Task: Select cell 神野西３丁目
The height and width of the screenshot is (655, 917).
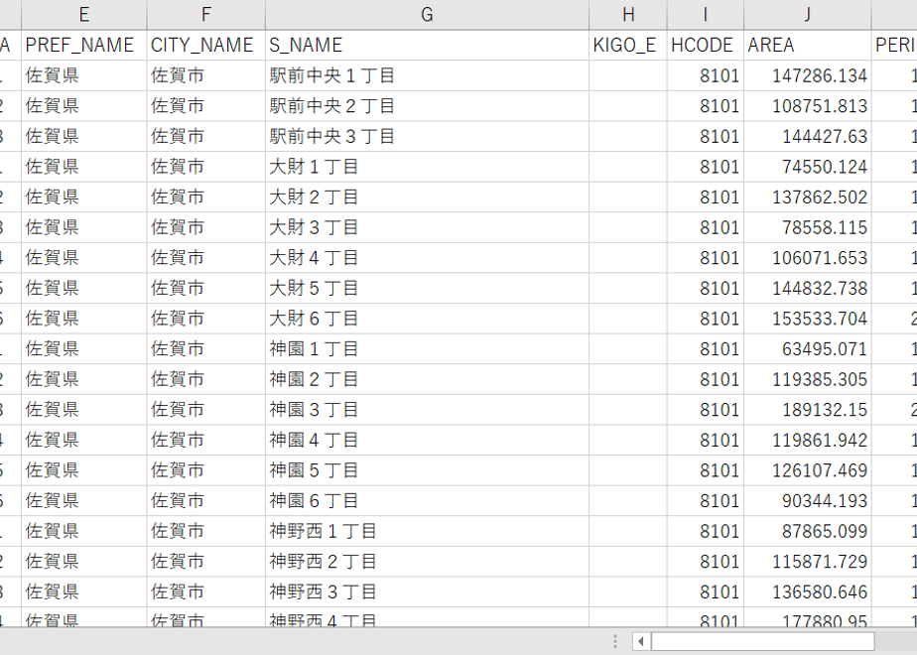Action: pyautogui.click(x=427, y=592)
